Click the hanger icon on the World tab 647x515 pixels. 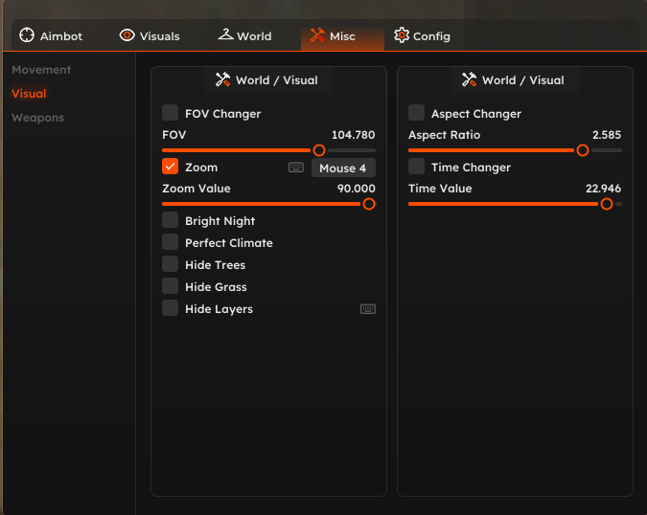pos(225,34)
